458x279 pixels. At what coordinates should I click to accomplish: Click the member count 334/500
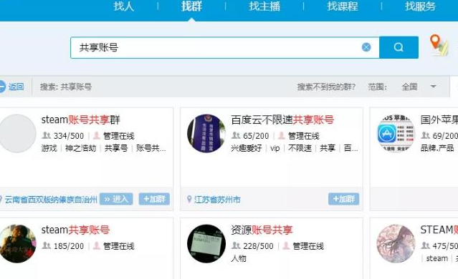tap(69, 136)
